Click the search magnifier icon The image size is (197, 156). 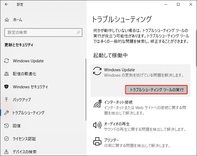(x=78, y=32)
